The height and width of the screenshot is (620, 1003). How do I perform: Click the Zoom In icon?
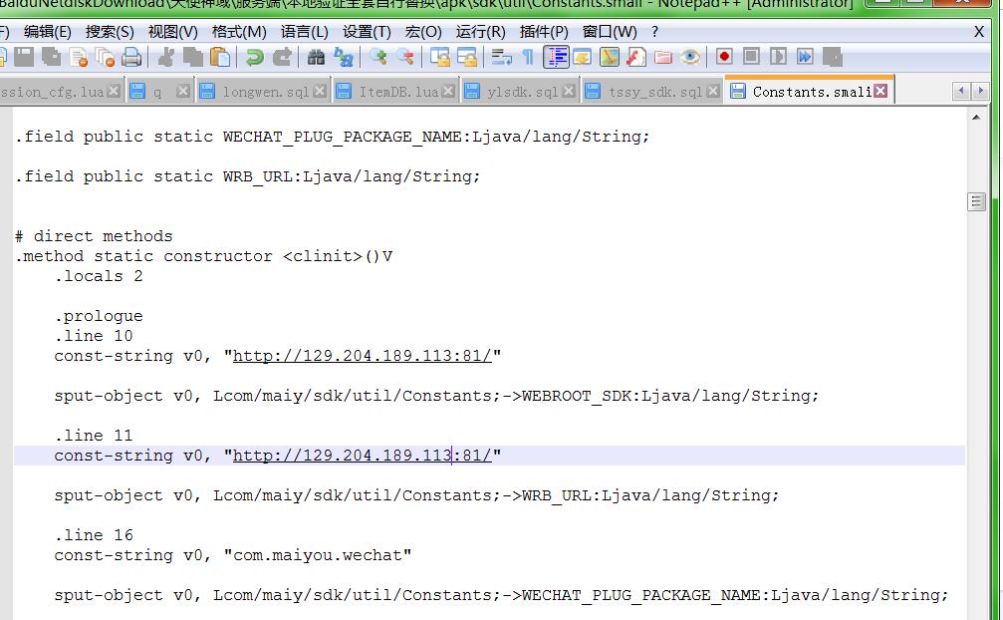pos(378,57)
